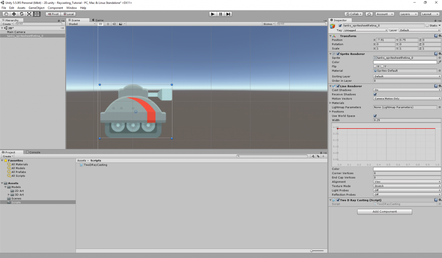Image resolution: width=442 pixels, height=258 pixels.
Task: Click the cloud services icon
Action: click(369, 14)
